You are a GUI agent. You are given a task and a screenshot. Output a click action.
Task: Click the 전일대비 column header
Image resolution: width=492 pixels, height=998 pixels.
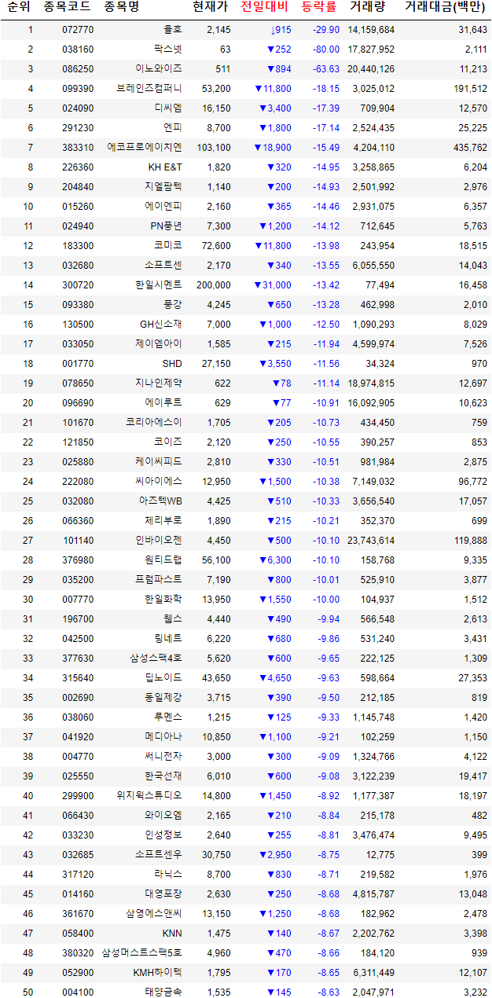[x=265, y=9]
